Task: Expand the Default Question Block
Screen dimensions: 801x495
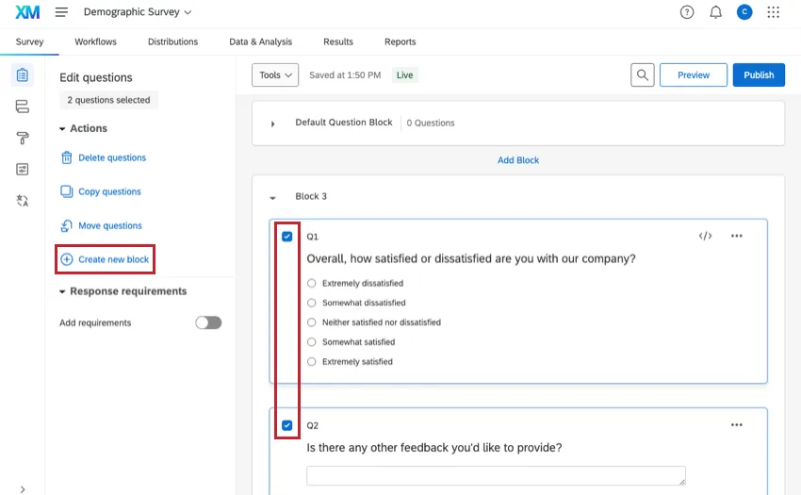Action: click(x=273, y=124)
